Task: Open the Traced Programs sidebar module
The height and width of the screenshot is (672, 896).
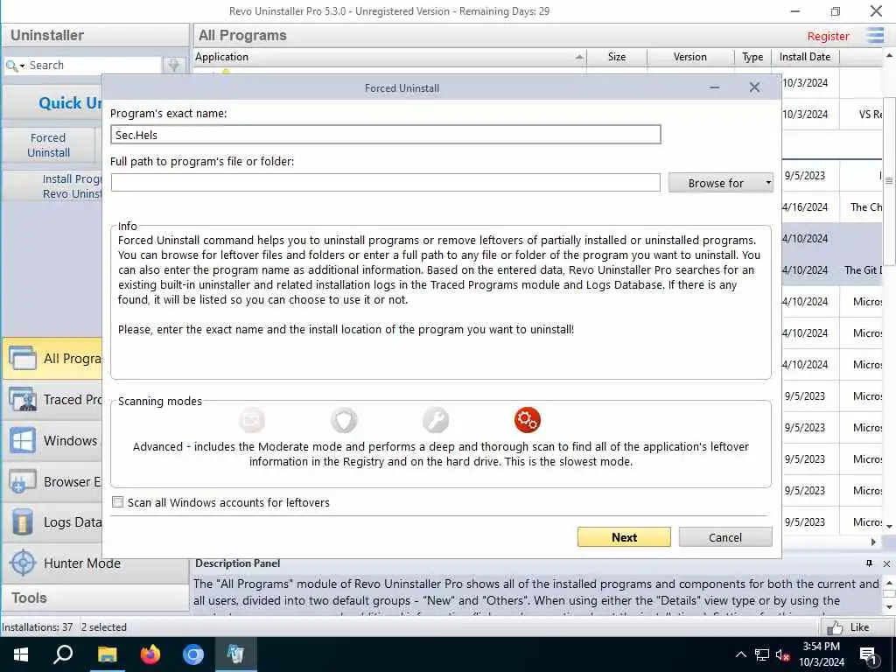Action: click(52, 399)
